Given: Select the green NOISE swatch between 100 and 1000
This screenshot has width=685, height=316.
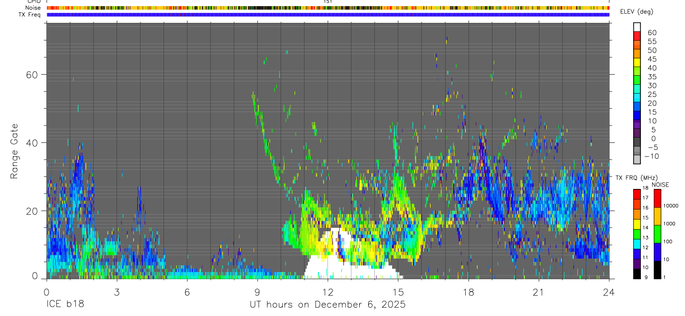Looking at the screenshot, I should [x=658, y=234].
